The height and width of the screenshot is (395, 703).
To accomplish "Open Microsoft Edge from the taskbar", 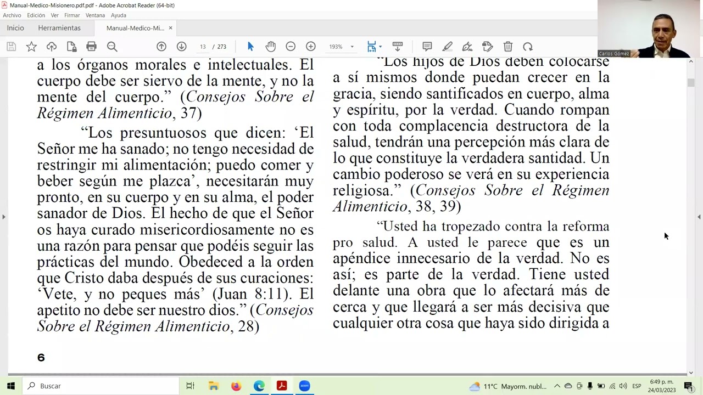I will [x=259, y=386].
